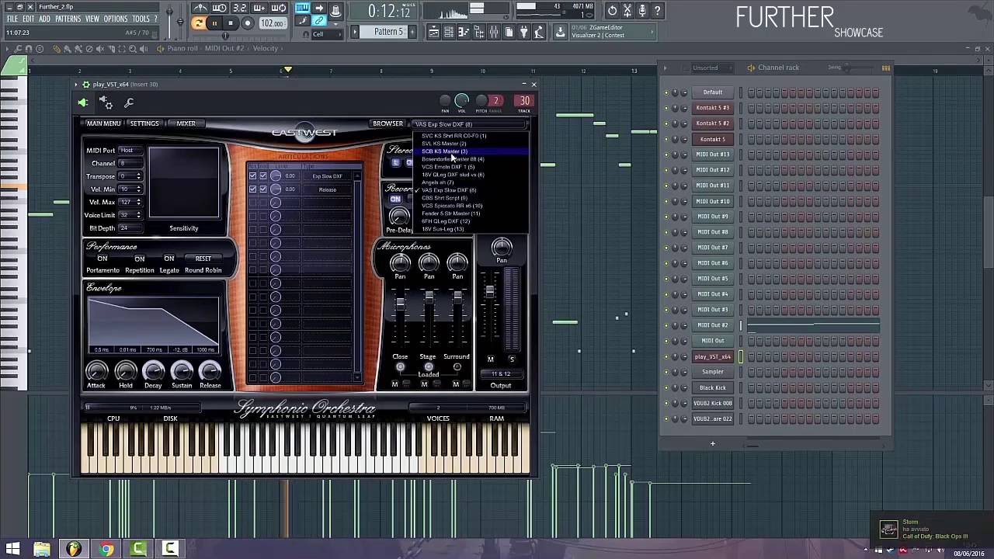The image size is (994, 559).
Task: Adjust the plugin wrapper VOL knob
Action: 461,100
